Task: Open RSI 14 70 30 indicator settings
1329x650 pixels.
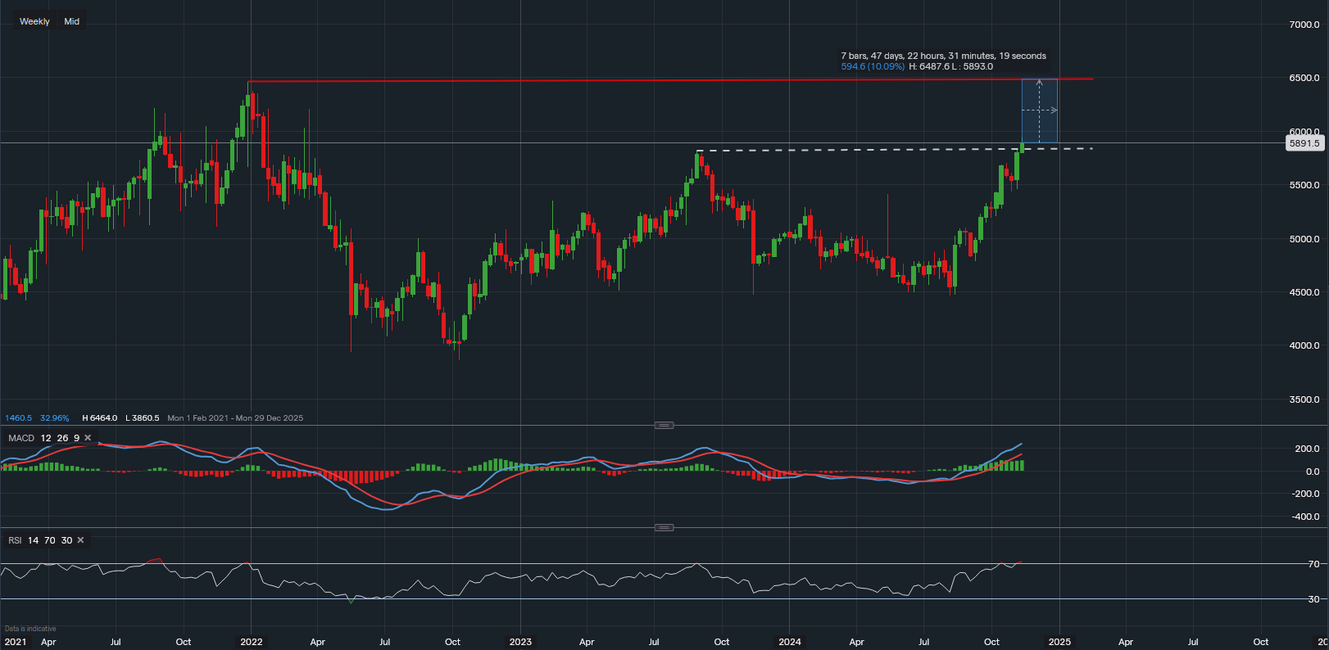Action: [39, 540]
